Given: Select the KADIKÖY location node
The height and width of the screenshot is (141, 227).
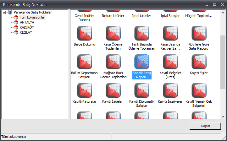Looking at the screenshot, I should click(x=27, y=27).
